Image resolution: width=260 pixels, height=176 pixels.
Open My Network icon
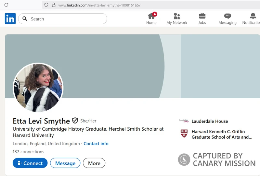click(x=177, y=16)
